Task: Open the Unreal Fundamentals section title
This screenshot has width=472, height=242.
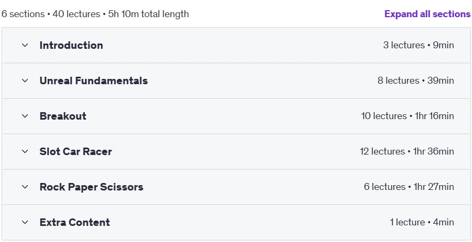Action: pos(94,80)
